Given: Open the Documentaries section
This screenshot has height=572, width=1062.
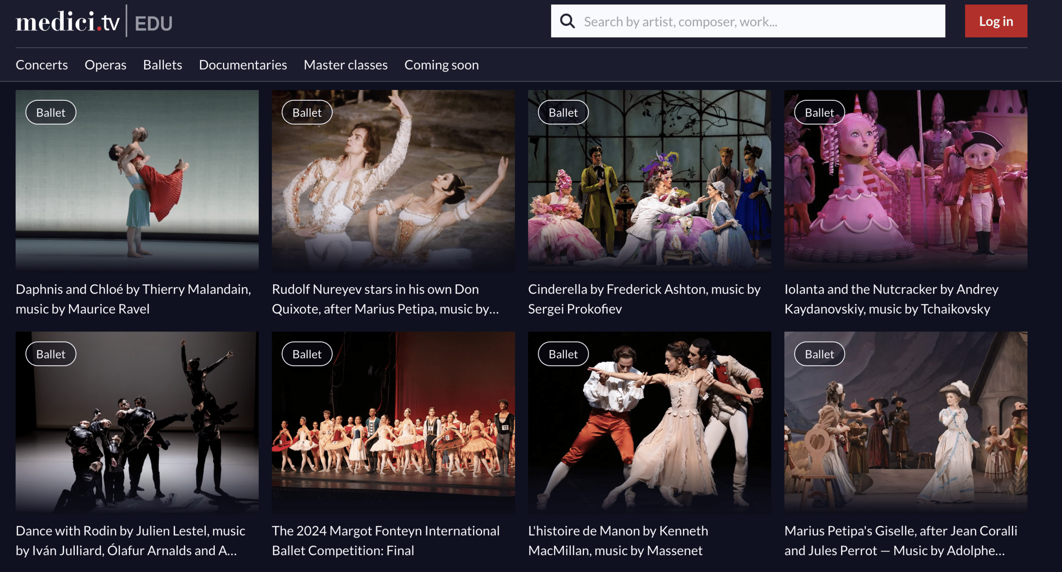Looking at the screenshot, I should pyautogui.click(x=243, y=65).
